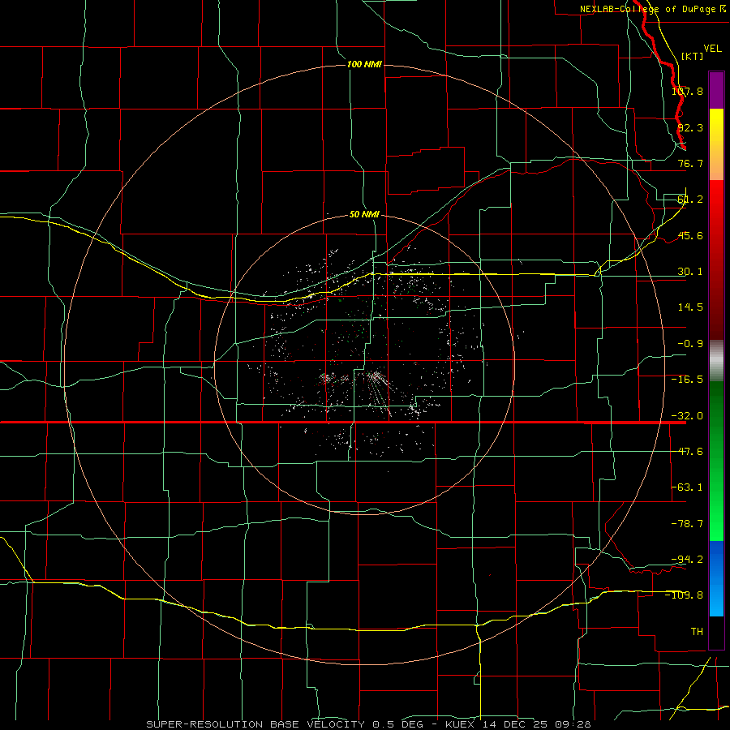Click the -94.2 legend value

[x=687, y=559]
